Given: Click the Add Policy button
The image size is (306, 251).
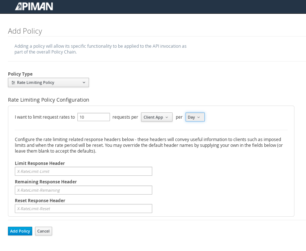Looking at the screenshot, I should 20,231.
